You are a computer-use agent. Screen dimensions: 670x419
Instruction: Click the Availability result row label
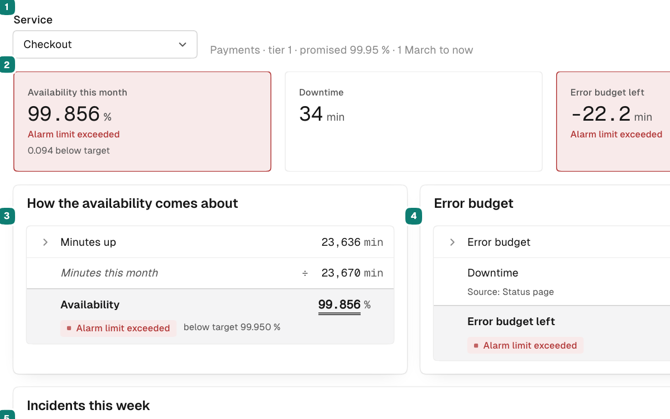pyautogui.click(x=90, y=305)
